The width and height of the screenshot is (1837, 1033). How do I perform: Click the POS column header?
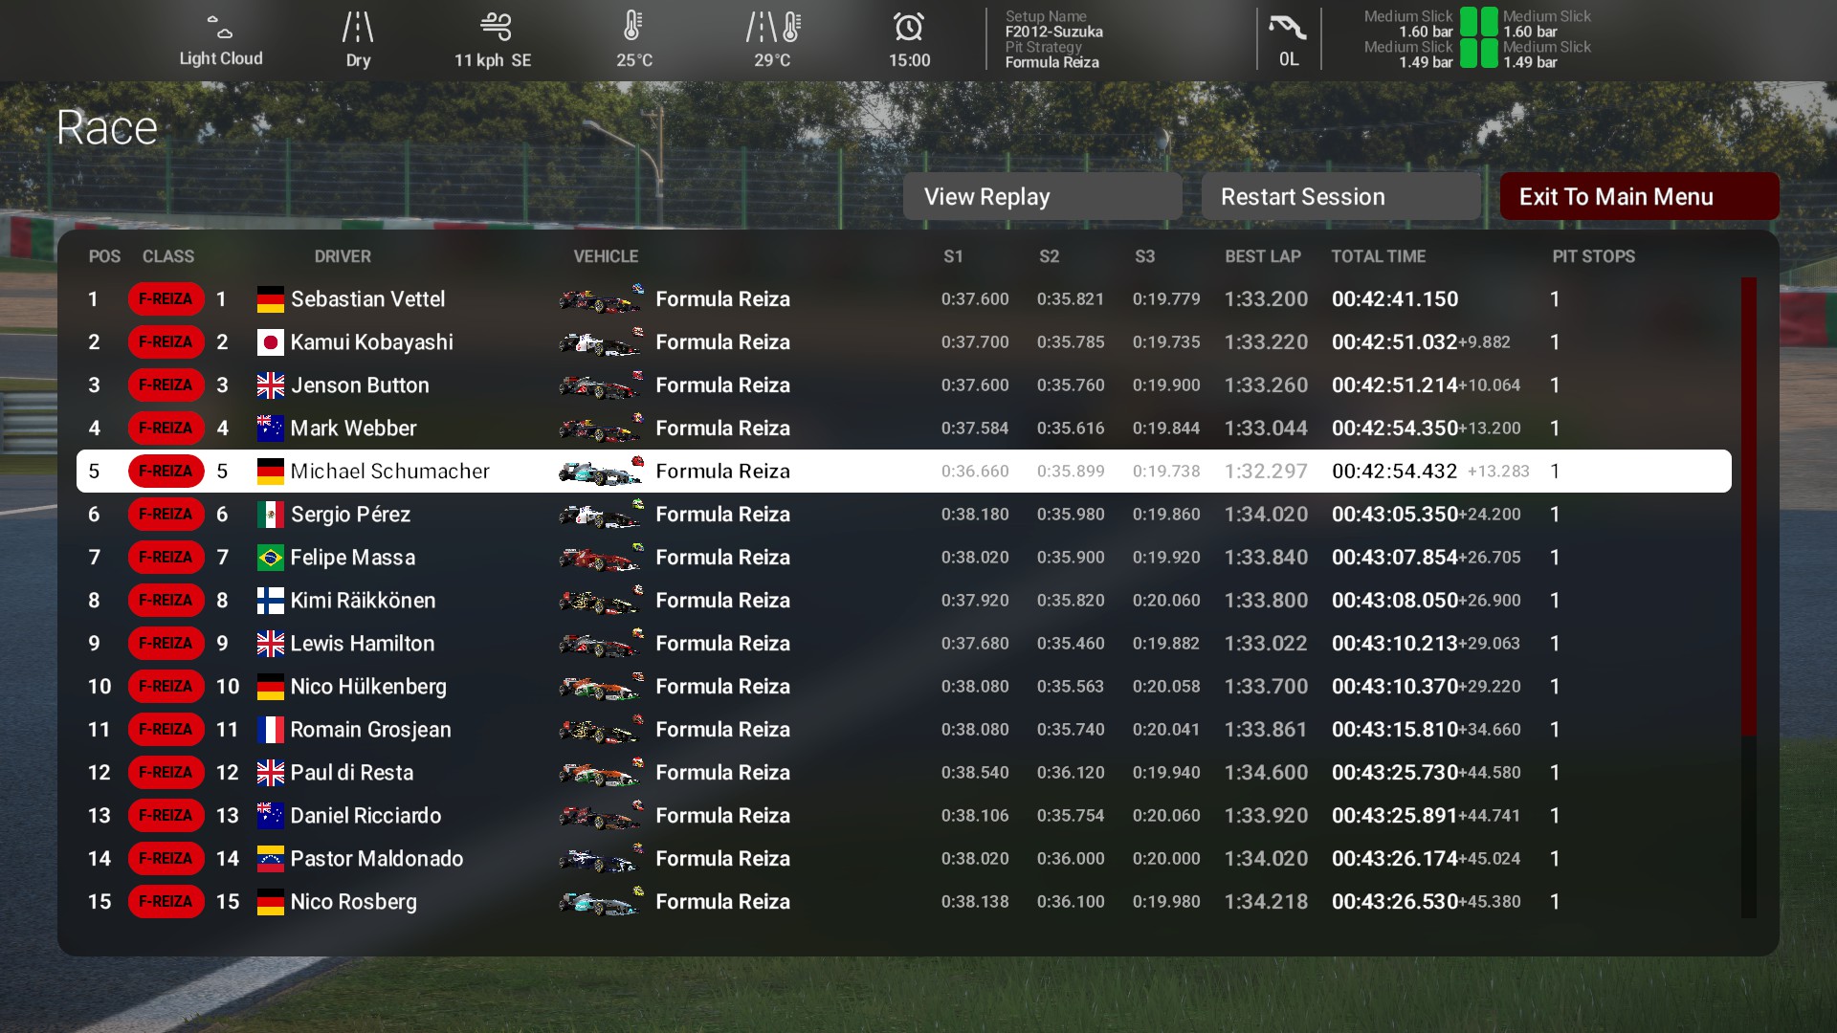coord(104,256)
